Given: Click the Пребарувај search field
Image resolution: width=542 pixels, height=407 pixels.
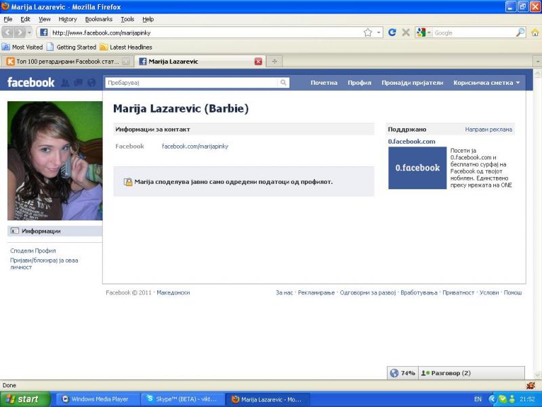Looking at the screenshot, I should (x=191, y=83).
